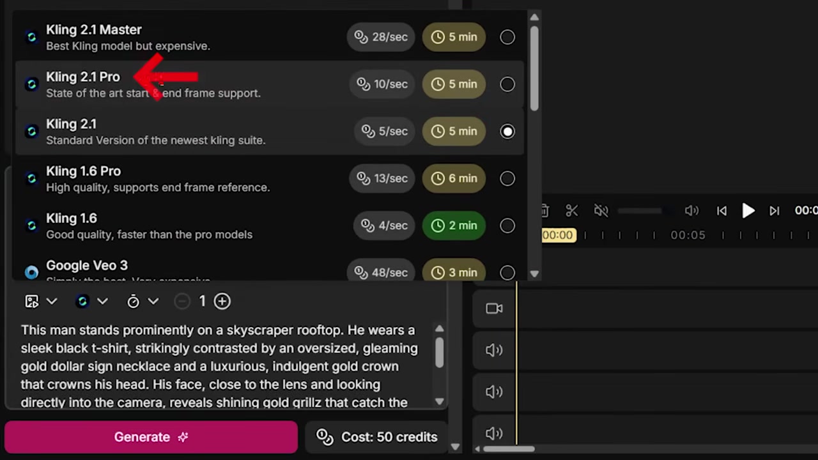Click the left panel scroll down arrow
The width and height of the screenshot is (818, 460).
(455, 447)
